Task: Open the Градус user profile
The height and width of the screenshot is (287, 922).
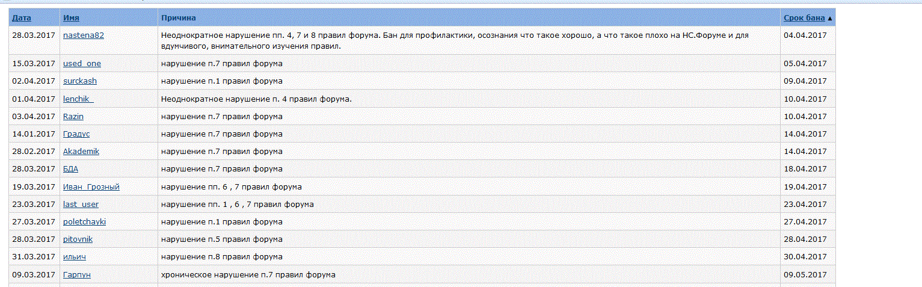Action: coord(76,134)
